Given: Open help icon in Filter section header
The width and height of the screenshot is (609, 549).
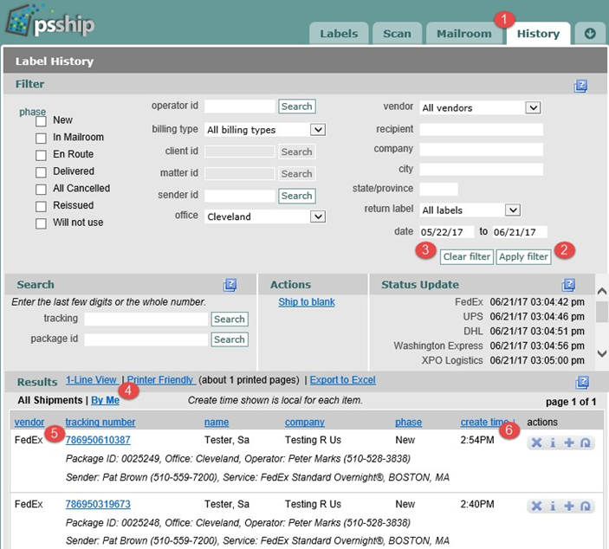Looking at the screenshot, I should [581, 86].
